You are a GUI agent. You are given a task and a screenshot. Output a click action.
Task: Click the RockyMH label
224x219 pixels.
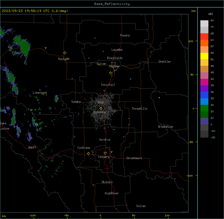[64, 59]
